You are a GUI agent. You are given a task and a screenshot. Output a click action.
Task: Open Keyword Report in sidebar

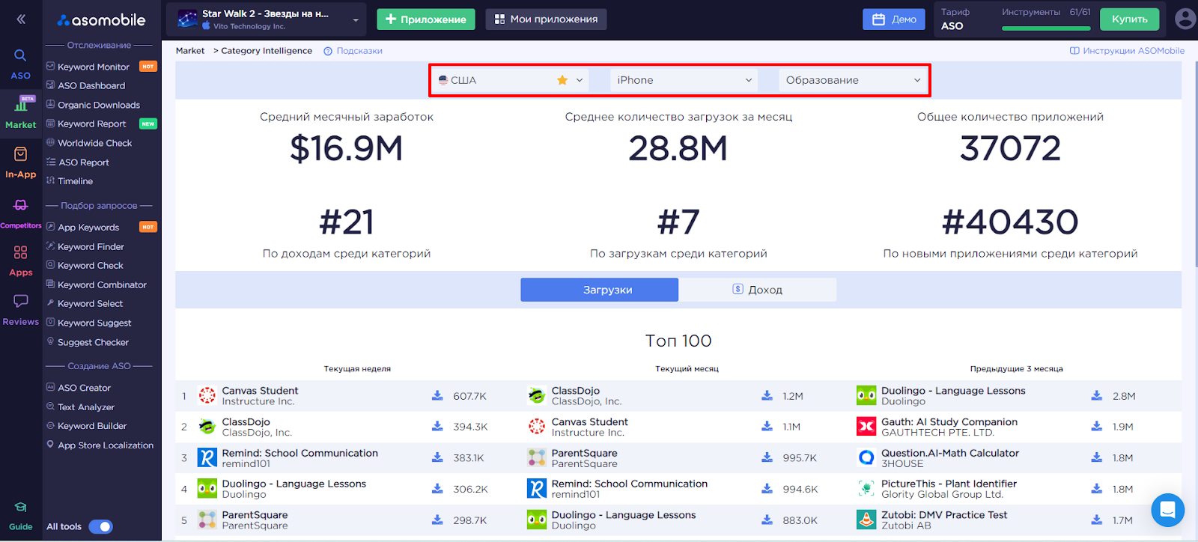pos(92,124)
